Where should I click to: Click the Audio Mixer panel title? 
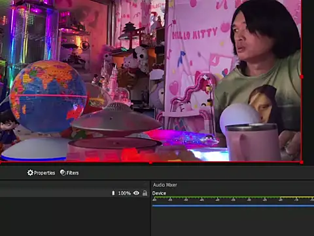coord(165,185)
